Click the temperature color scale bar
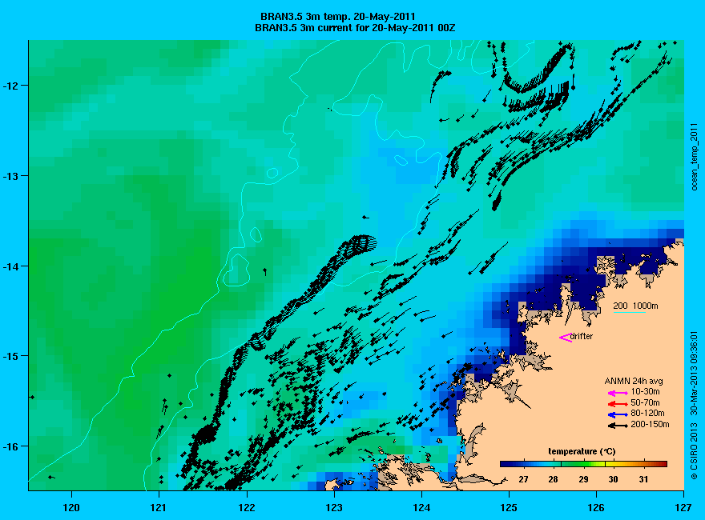The width and height of the screenshot is (705, 520). coord(583,464)
